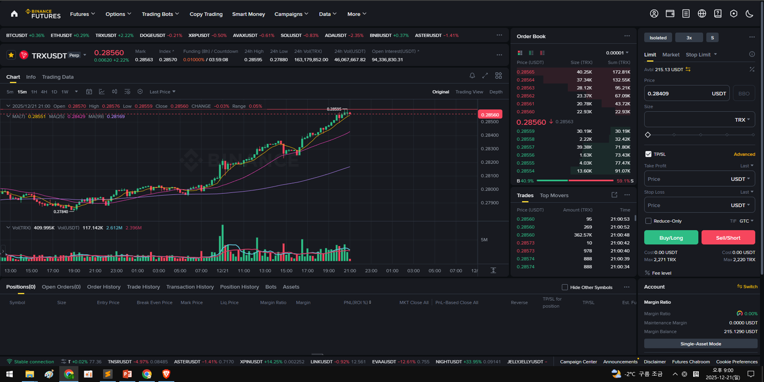Screen dimensions: 764x382
Task: Enable the TP/SL checkbox
Action: click(648, 154)
